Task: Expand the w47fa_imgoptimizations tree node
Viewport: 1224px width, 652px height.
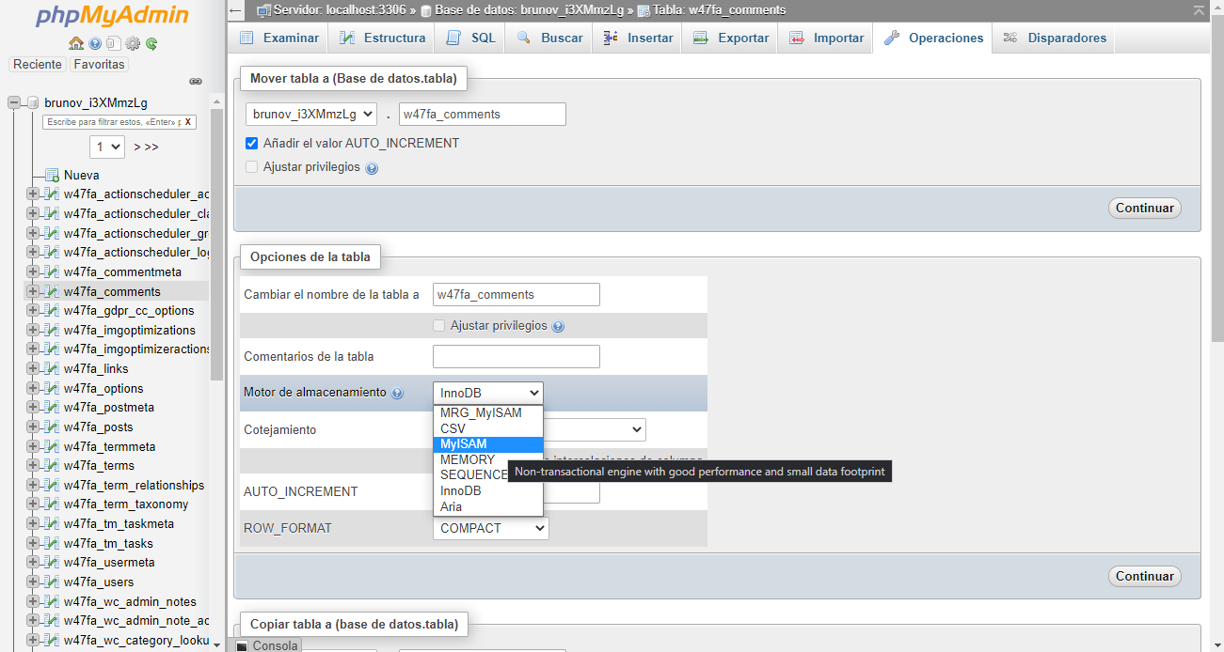Action: point(33,330)
